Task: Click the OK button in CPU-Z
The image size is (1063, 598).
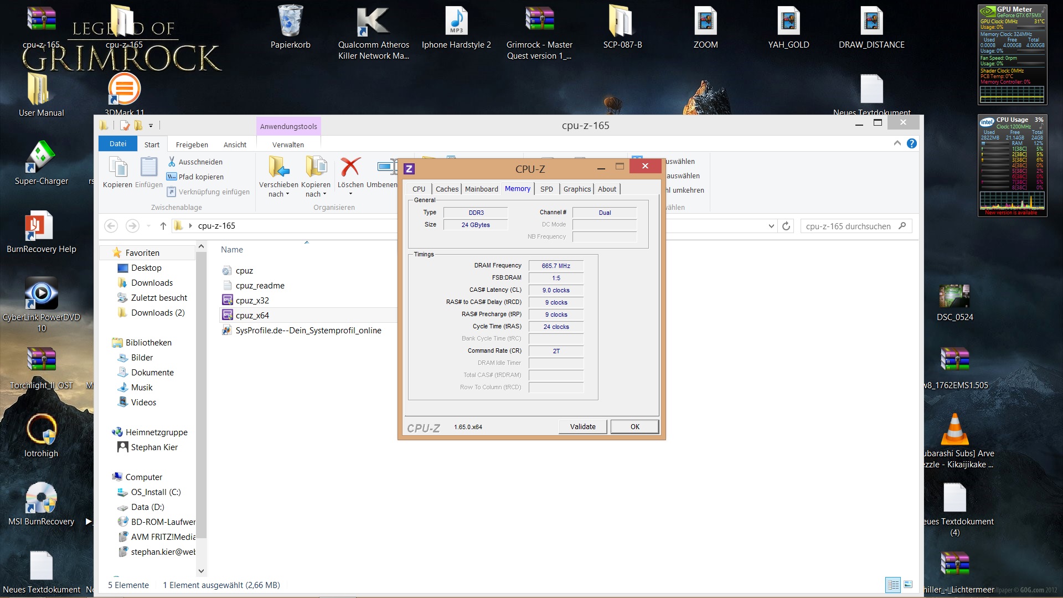Action: tap(634, 426)
